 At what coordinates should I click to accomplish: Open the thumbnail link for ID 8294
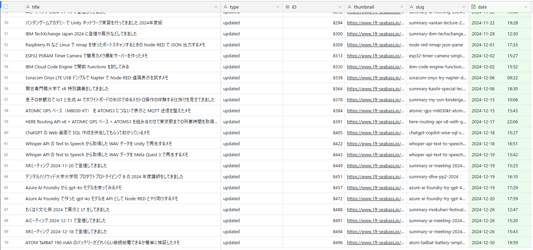coord(375,23)
